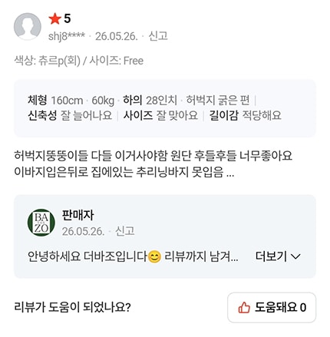Click the 판매자 seller name label
The width and height of the screenshot is (330, 337).
78,215
